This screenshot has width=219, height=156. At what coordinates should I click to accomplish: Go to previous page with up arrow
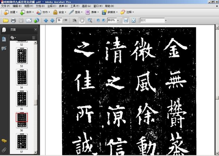[46, 20]
